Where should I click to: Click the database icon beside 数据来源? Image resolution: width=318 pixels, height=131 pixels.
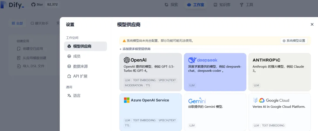point(69,66)
